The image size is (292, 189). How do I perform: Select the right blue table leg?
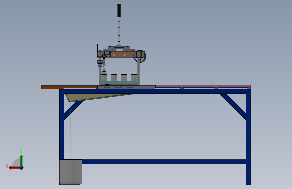(248, 137)
